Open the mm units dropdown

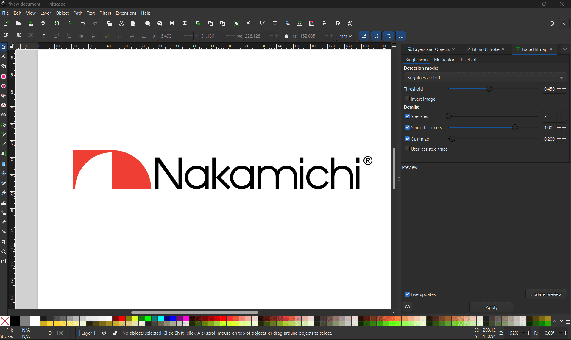pyautogui.click(x=345, y=36)
